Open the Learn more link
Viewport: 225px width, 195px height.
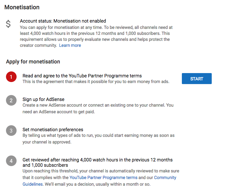click(70, 46)
